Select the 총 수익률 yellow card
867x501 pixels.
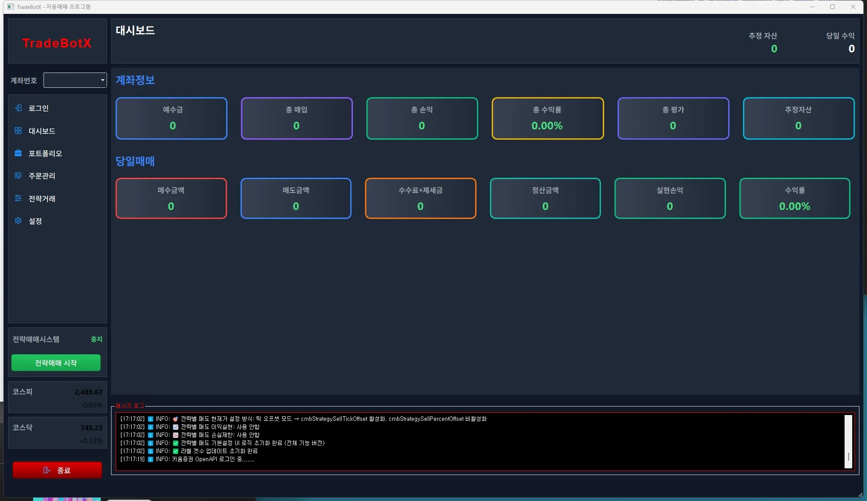tap(547, 118)
